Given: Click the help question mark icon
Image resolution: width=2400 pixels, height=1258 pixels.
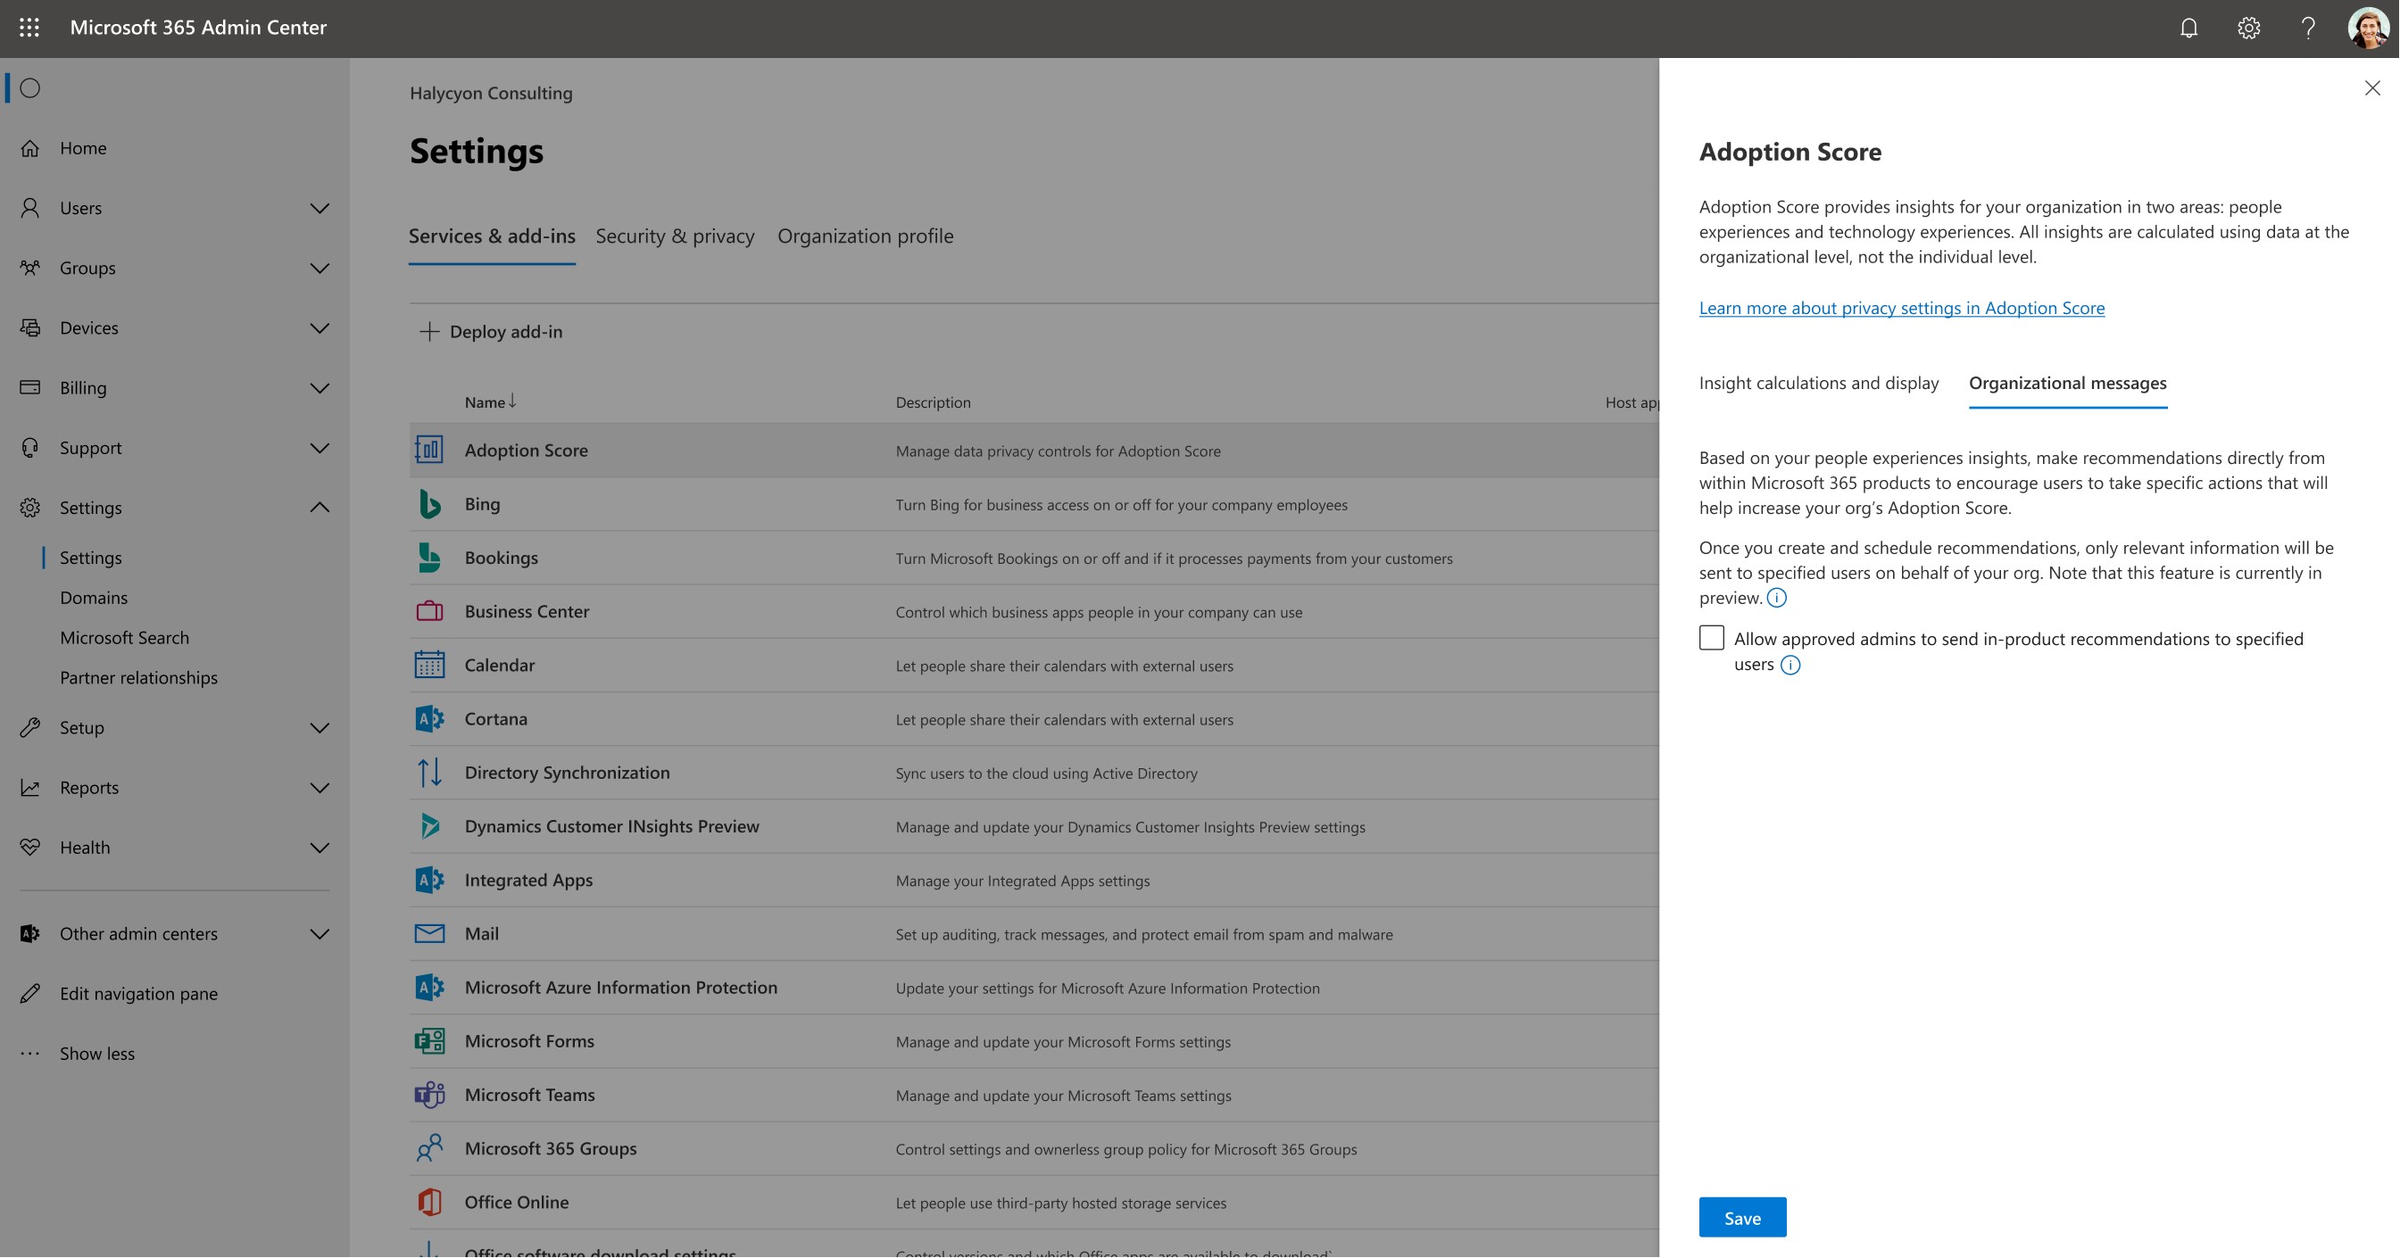Looking at the screenshot, I should click(x=2308, y=28).
